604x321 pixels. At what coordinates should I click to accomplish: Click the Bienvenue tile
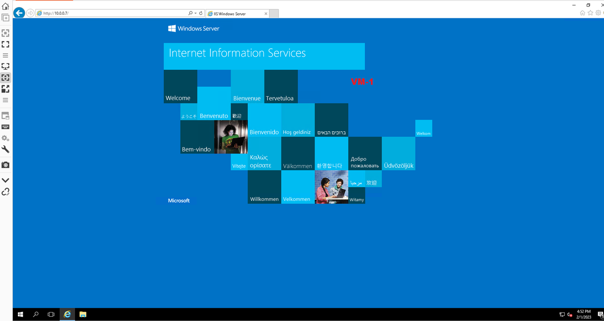(247, 86)
